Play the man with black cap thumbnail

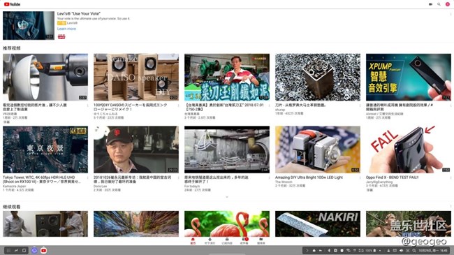pos(136,150)
